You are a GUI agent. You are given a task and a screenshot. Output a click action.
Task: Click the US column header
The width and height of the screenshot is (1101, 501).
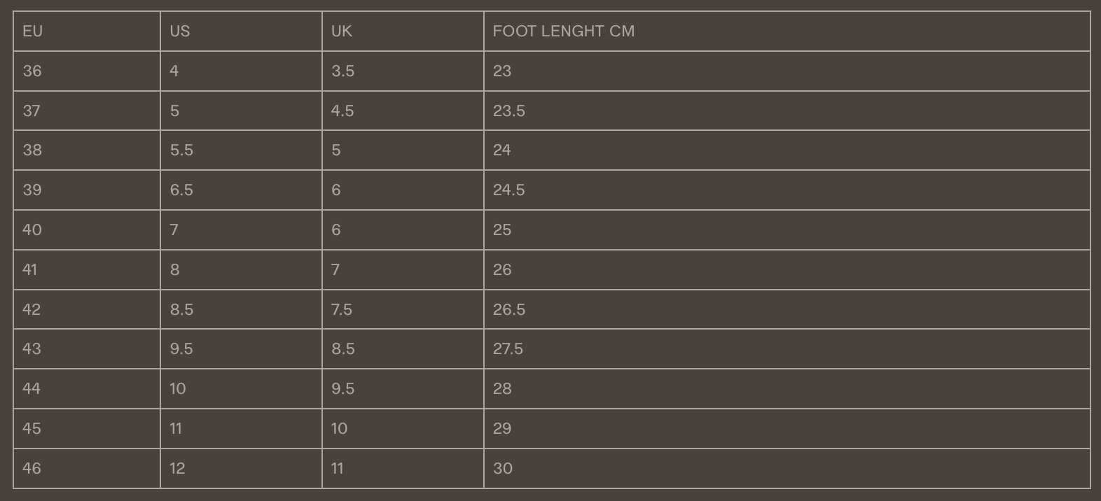pyautogui.click(x=180, y=31)
